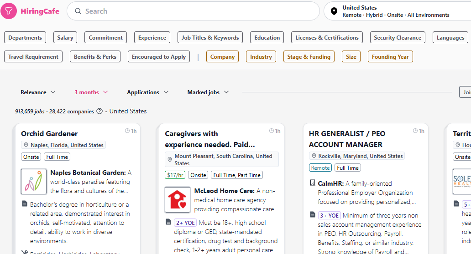Click the document icon beside Bachelor's degree requirement
The height and width of the screenshot is (254, 471).
(x=25, y=203)
